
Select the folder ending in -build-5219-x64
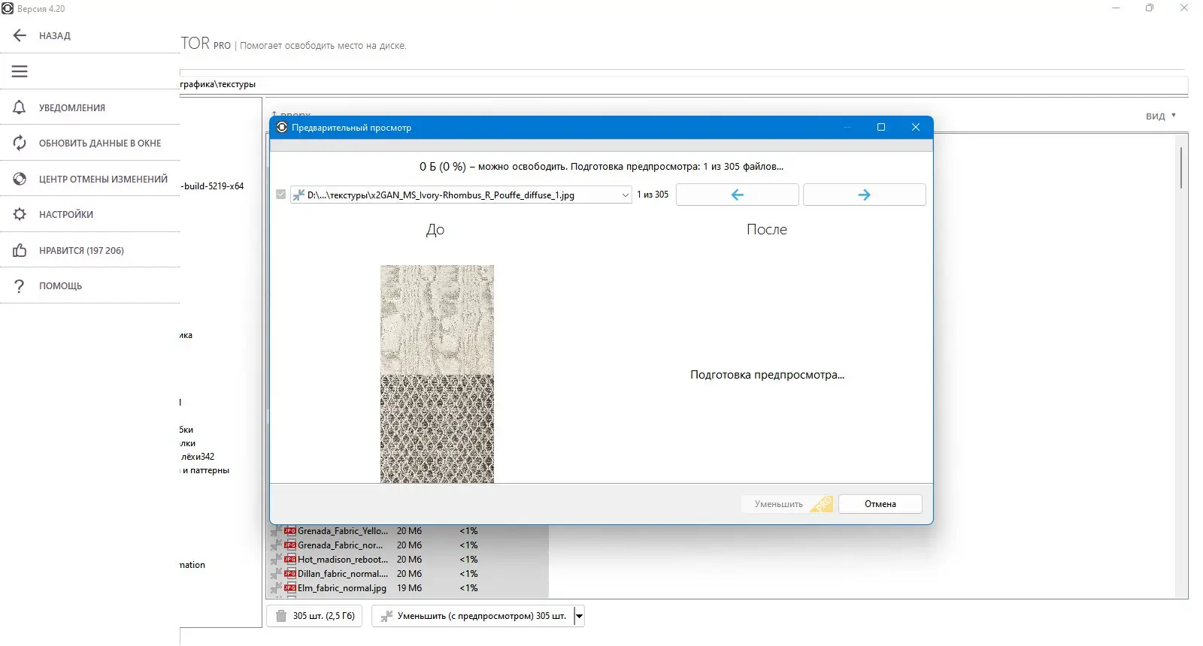point(213,186)
